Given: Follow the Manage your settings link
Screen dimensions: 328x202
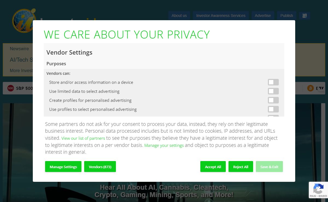Looking at the screenshot, I should click(x=164, y=145).
